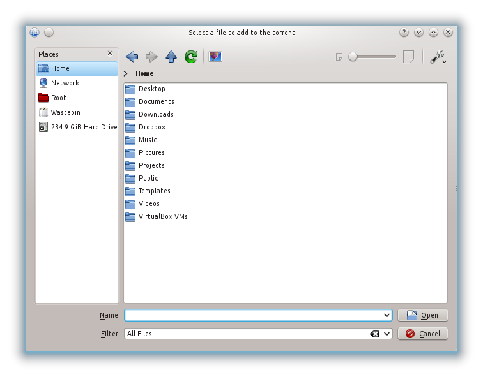The image size is (483, 377).
Task: Select the 234.9 GiB Hard Drive
Action: click(83, 127)
